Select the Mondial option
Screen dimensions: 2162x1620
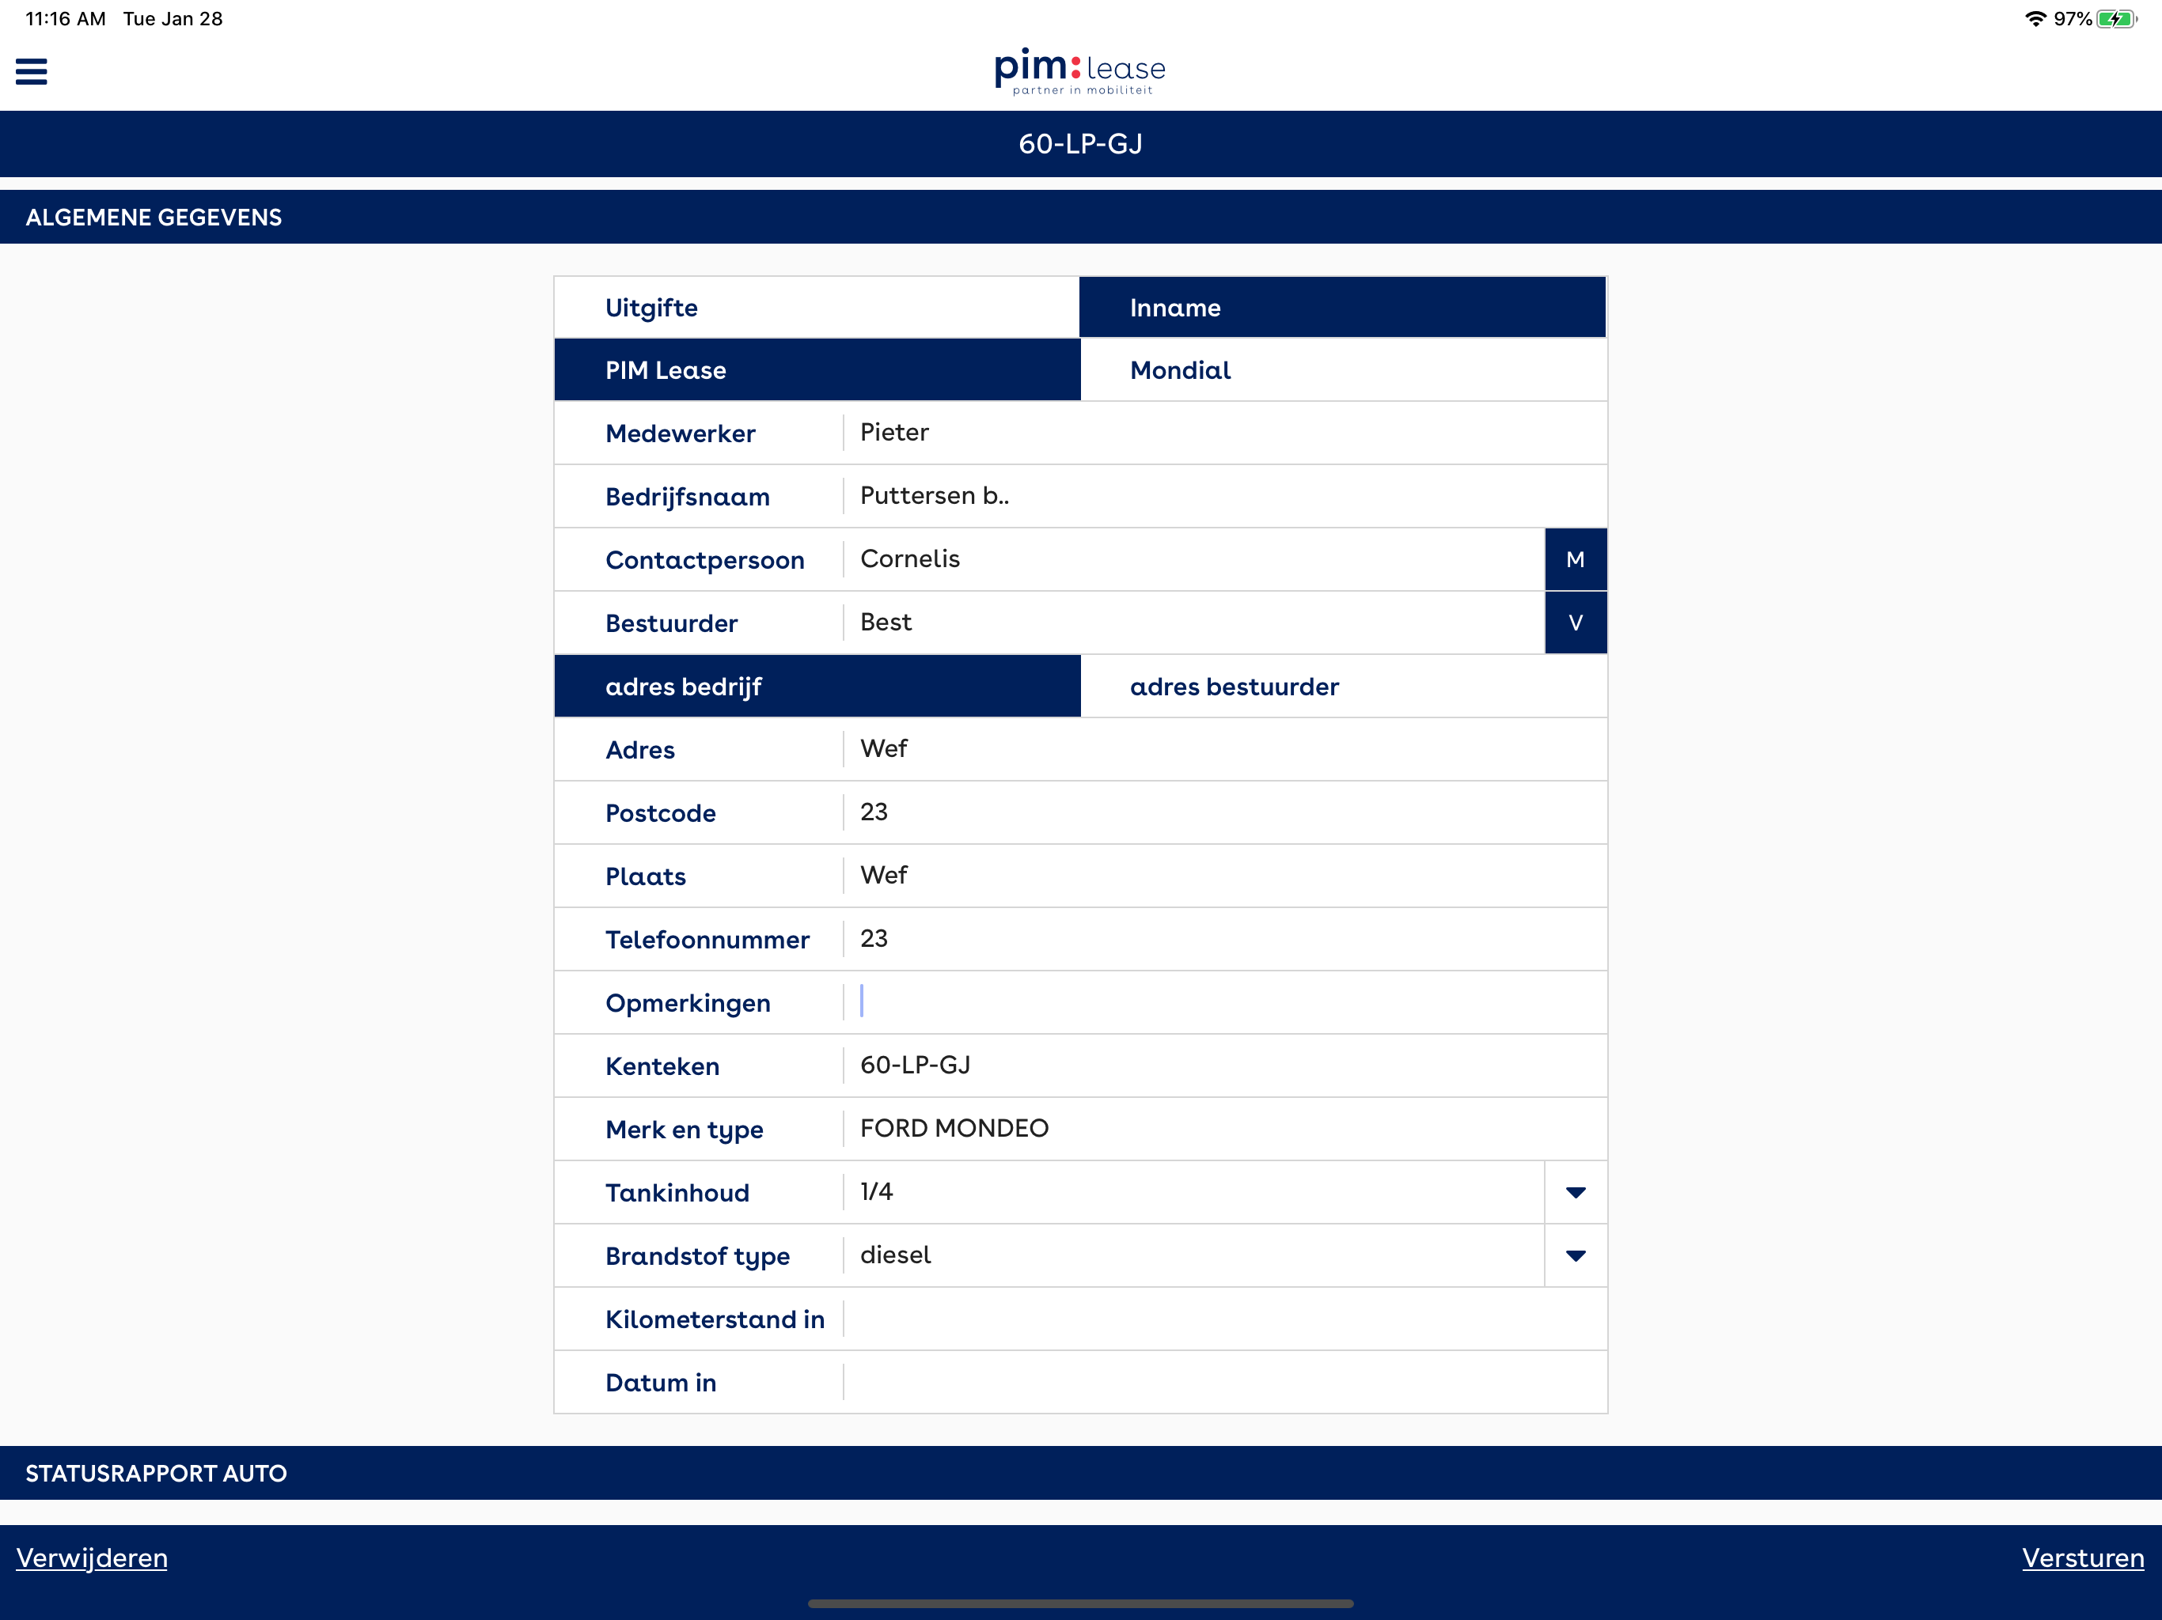1344,370
